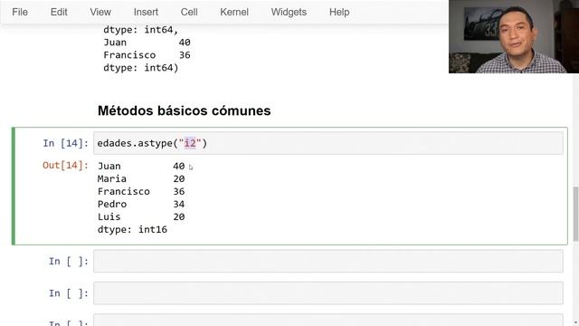Open the View menu
This screenshot has width=579, height=326.
(100, 12)
